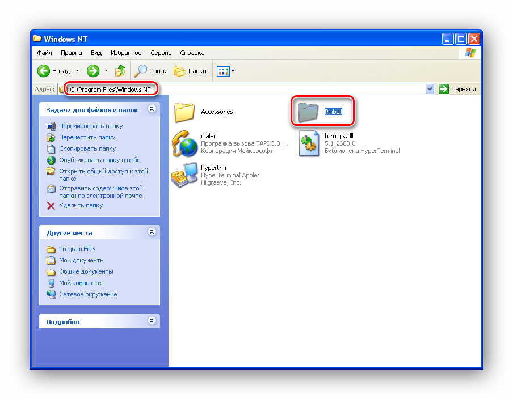Screen dimensions: 513x399
Task: Select the htrn_jis.dll file icon
Action: 309,143
